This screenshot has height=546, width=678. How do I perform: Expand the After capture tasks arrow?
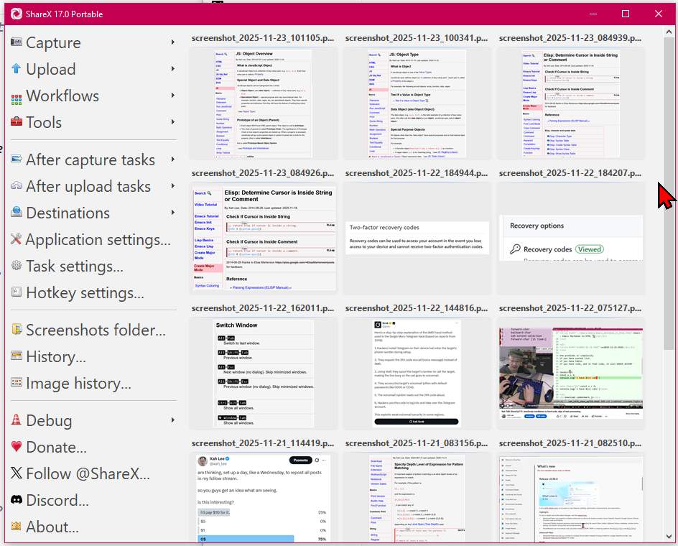tap(173, 160)
